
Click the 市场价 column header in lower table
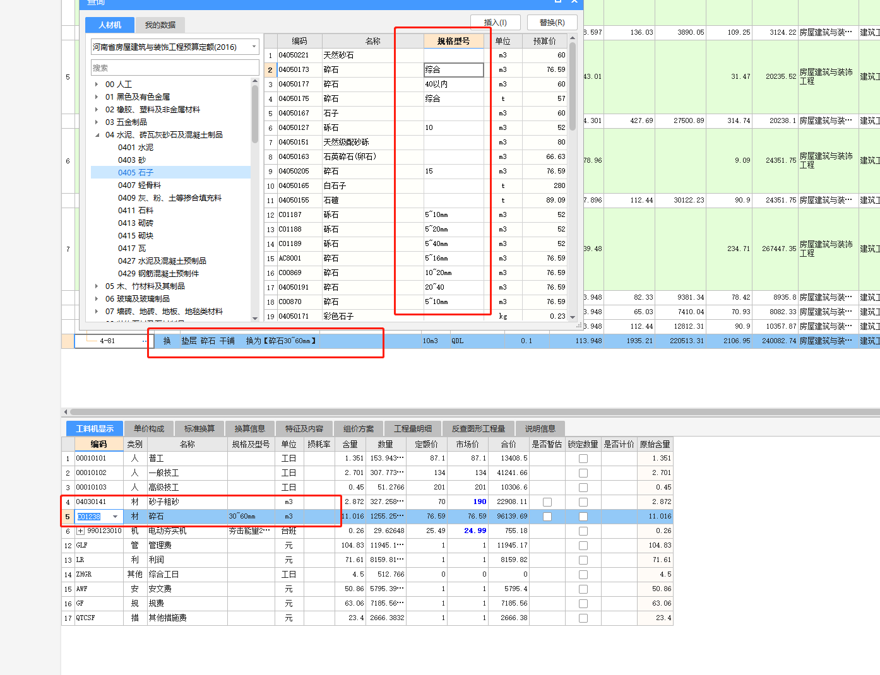tap(468, 445)
